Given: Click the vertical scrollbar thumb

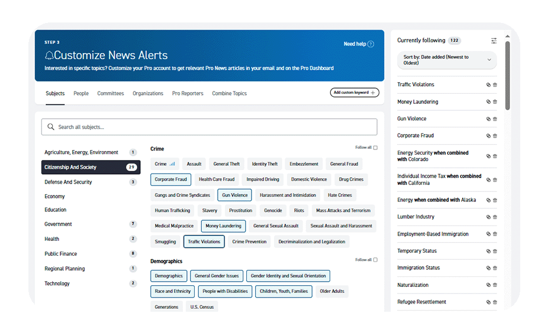Looking at the screenshot, I should click(x=507, y=76).
